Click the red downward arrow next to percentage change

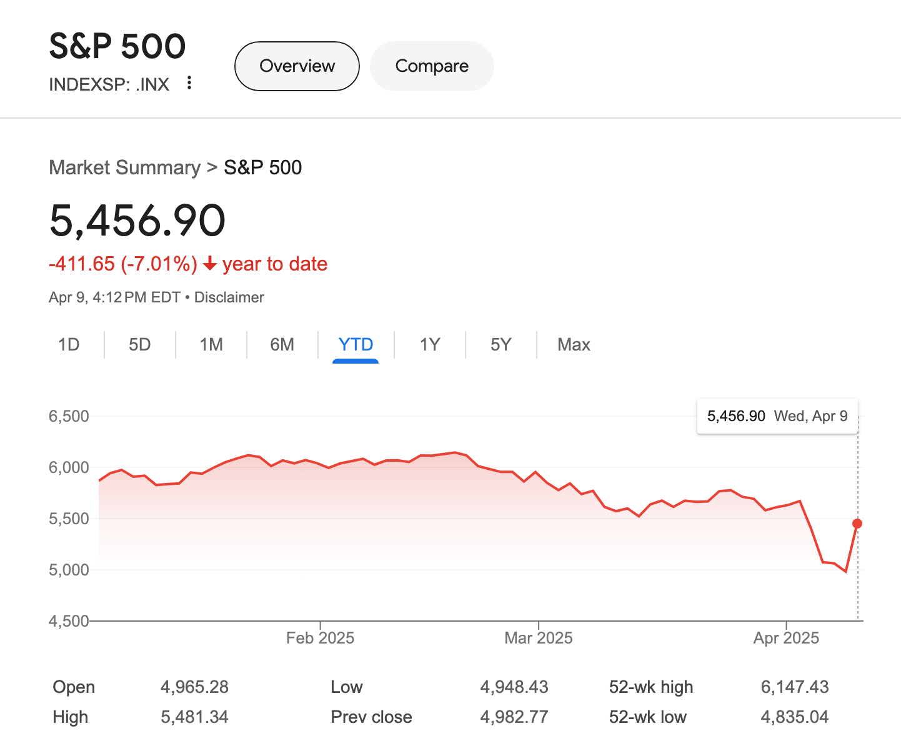[x=210, y=264]
